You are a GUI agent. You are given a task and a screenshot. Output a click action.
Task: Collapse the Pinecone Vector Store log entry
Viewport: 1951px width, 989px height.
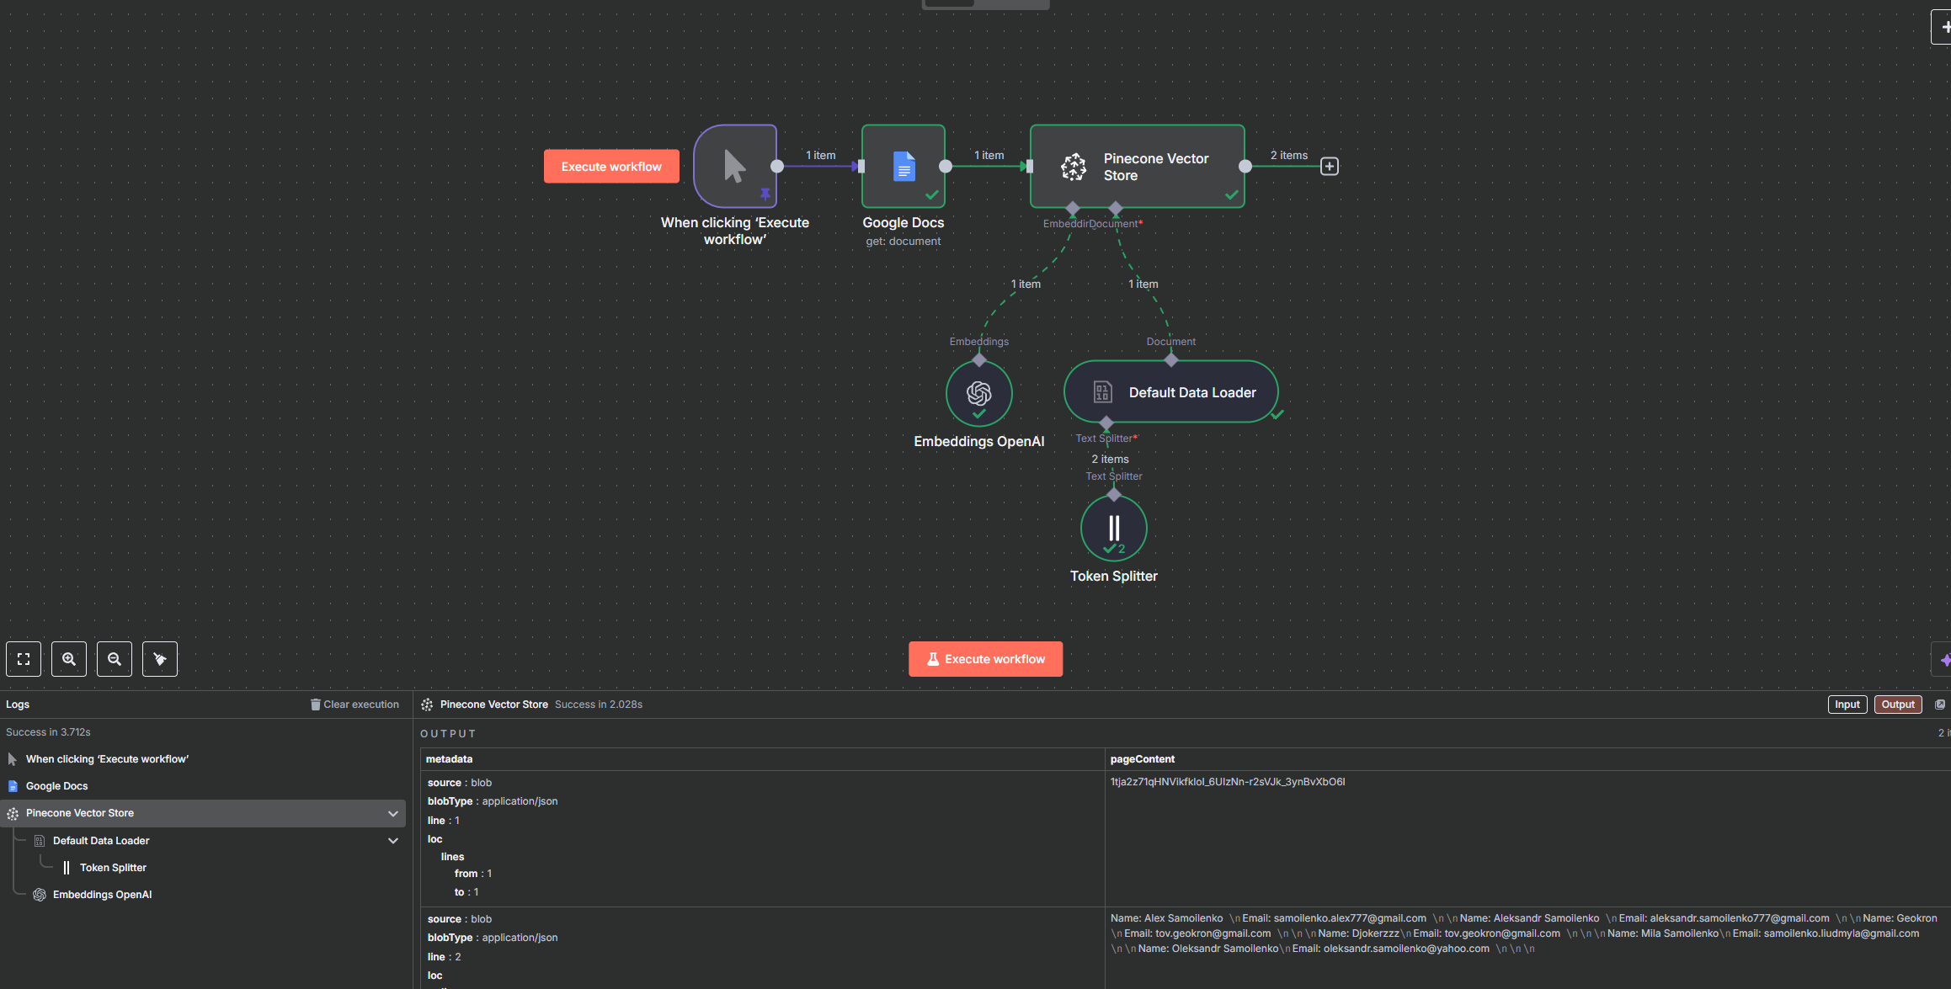(x=392, y=813)
